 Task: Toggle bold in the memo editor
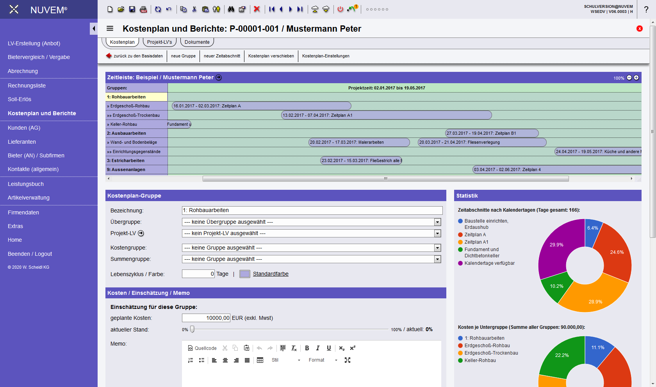click(x=307, y=348)
